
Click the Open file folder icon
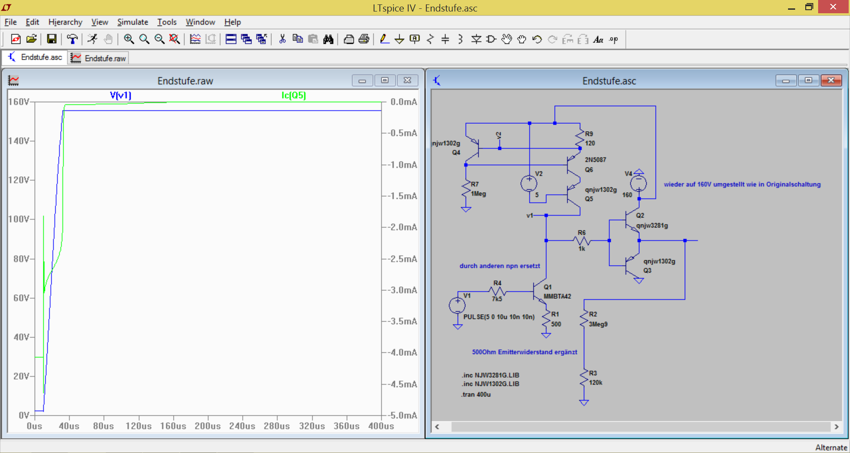click(x=31, y=39)
